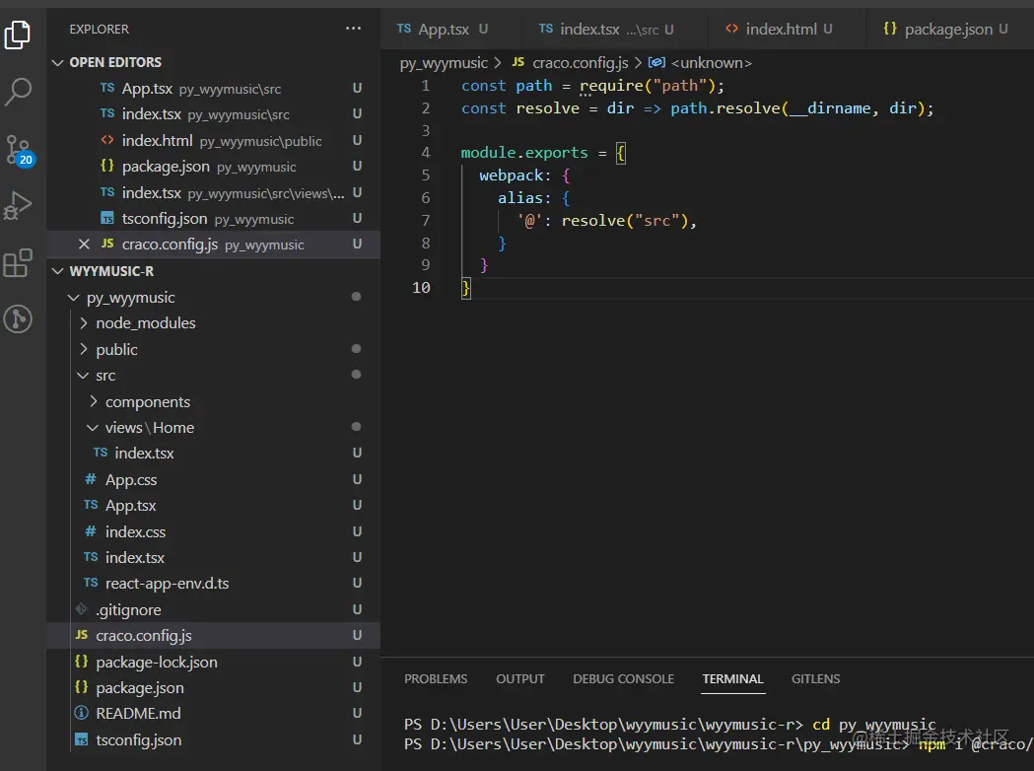This screenshot has width=1034, height=771.
Task: Select the TERMINAL panel tab
Action: pos(732,678)
